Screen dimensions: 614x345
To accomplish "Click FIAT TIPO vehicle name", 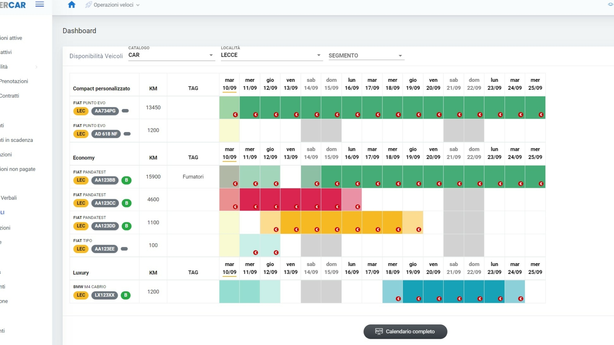I will [x=83, y=241].
